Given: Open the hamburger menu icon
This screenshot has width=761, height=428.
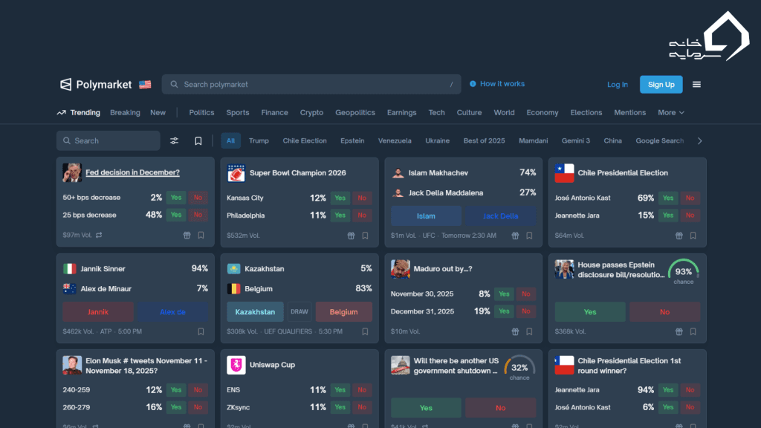Looking at the screenshot, I should 696,85.
